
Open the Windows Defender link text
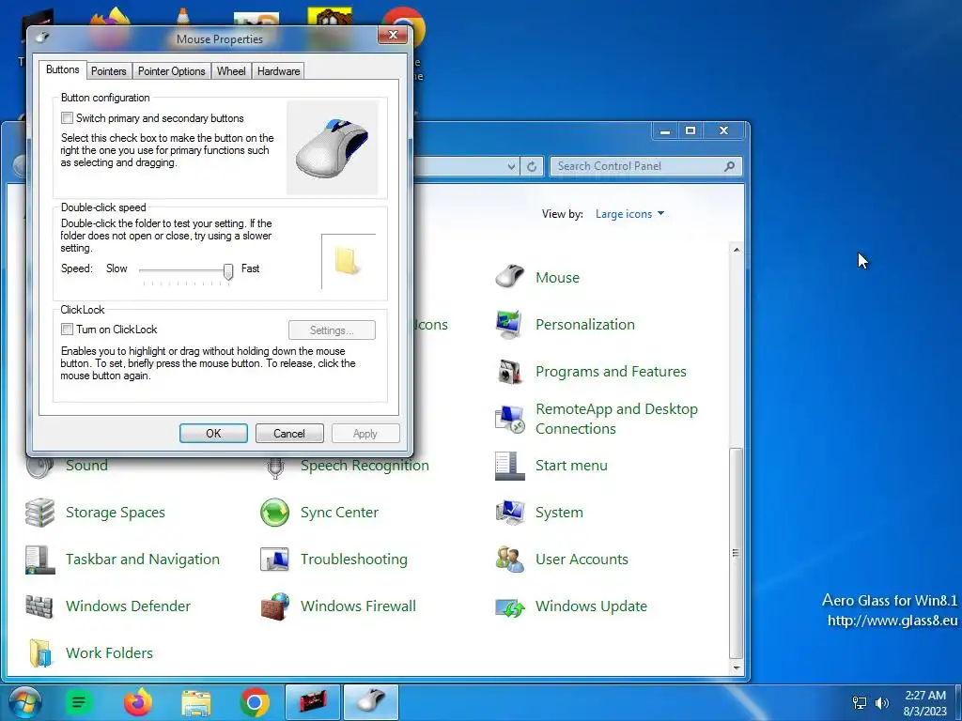[x=128, y=606]
